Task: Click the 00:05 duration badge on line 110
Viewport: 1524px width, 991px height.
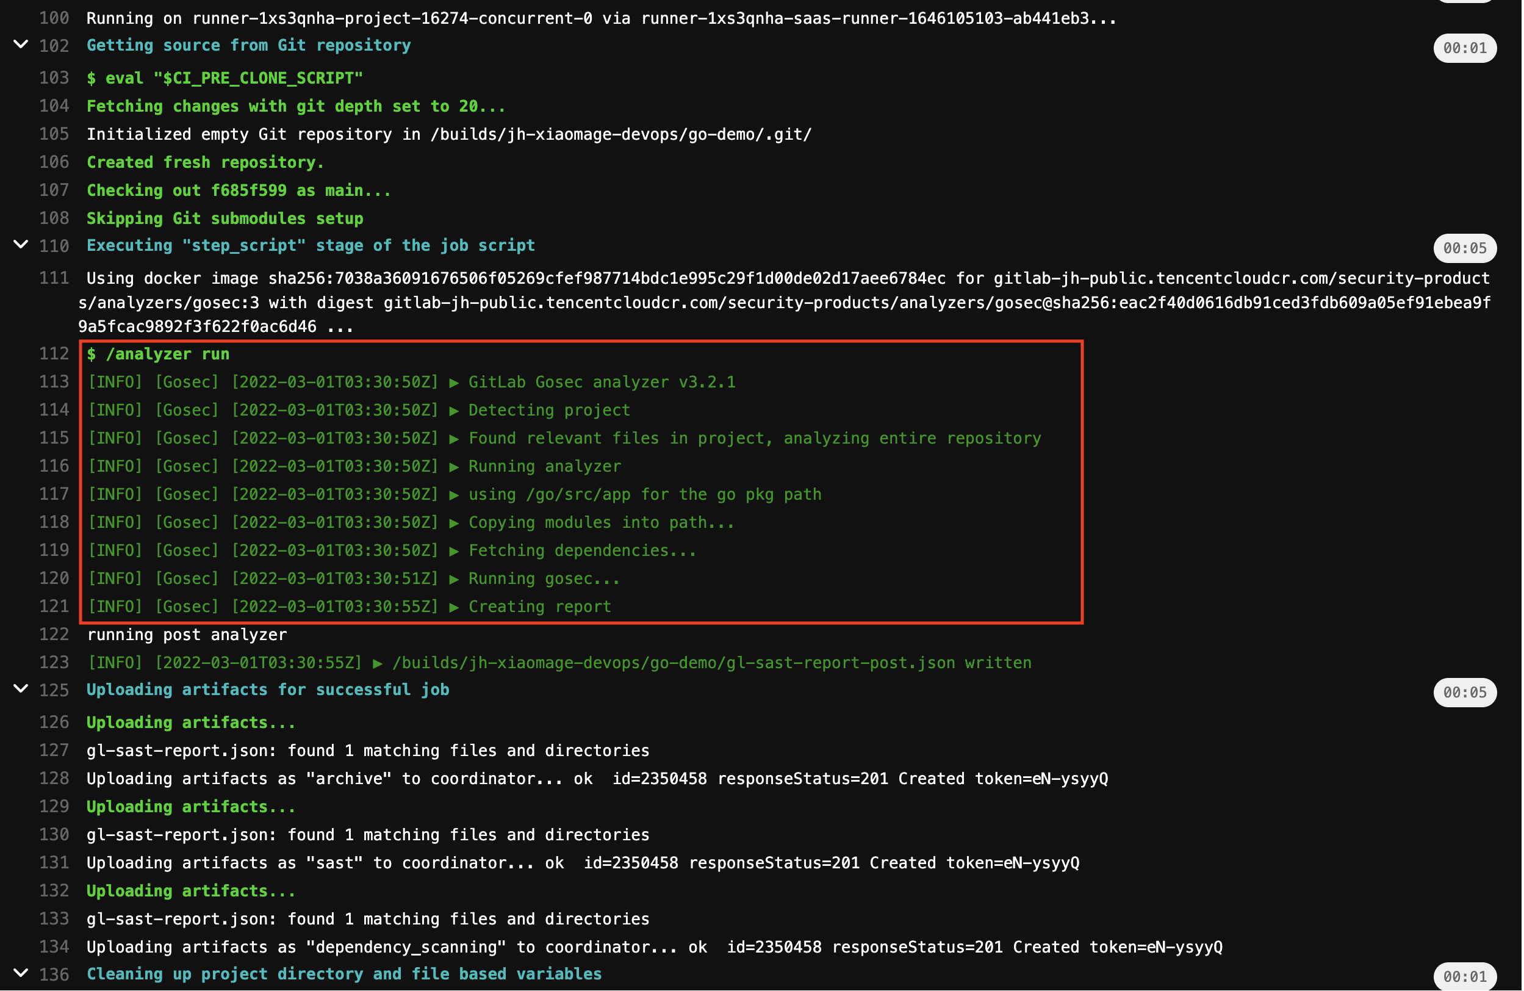Action: 1464,248
